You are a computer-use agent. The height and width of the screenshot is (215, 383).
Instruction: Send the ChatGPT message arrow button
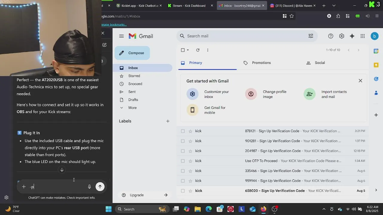click(100, 187)
